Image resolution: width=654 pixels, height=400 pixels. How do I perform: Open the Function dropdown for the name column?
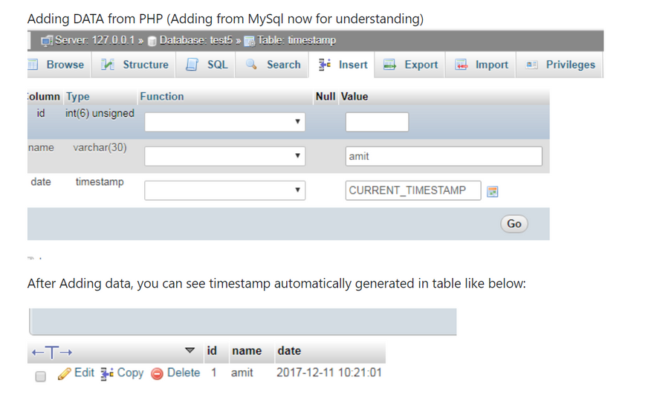click(x=224, y=156)
